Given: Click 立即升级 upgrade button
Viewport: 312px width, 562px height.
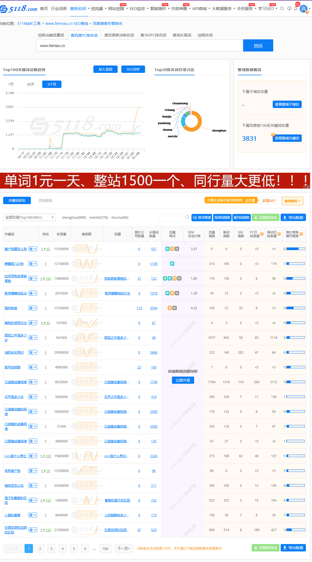Looking at the screenshot, I should click(x=183, y=380).
